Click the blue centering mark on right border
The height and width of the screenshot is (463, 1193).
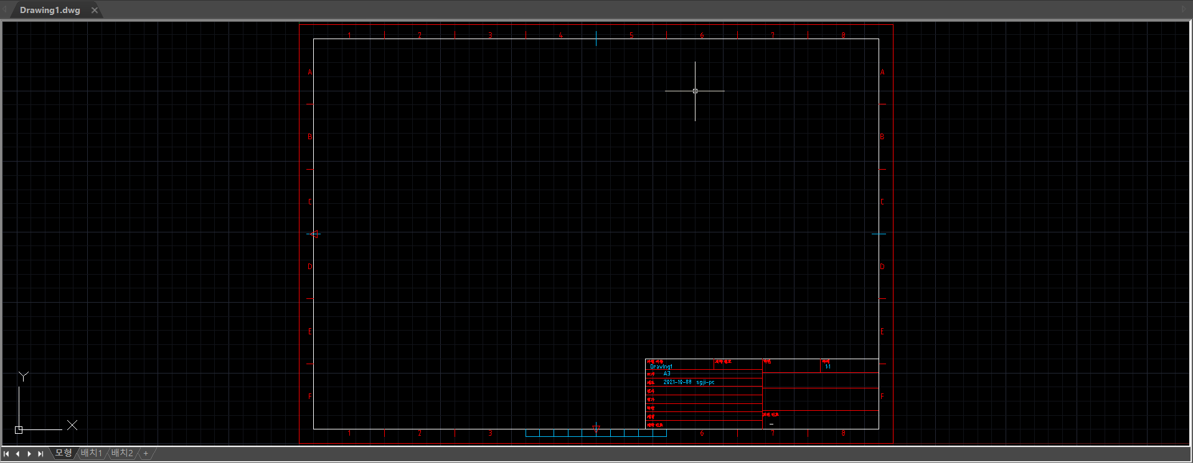point(879,234)
